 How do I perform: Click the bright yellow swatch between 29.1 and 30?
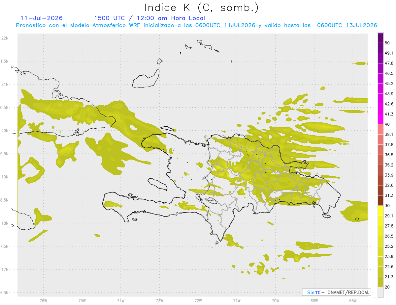pos(380,211)
